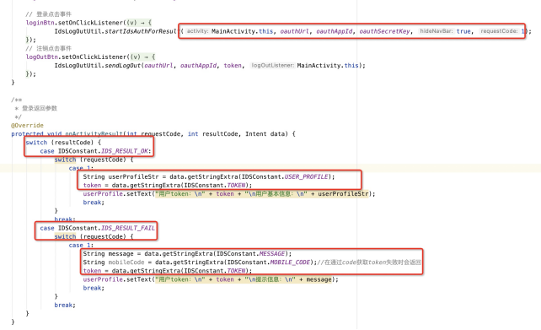
Task: Click the @Override annotation
Action: point(27,126)
